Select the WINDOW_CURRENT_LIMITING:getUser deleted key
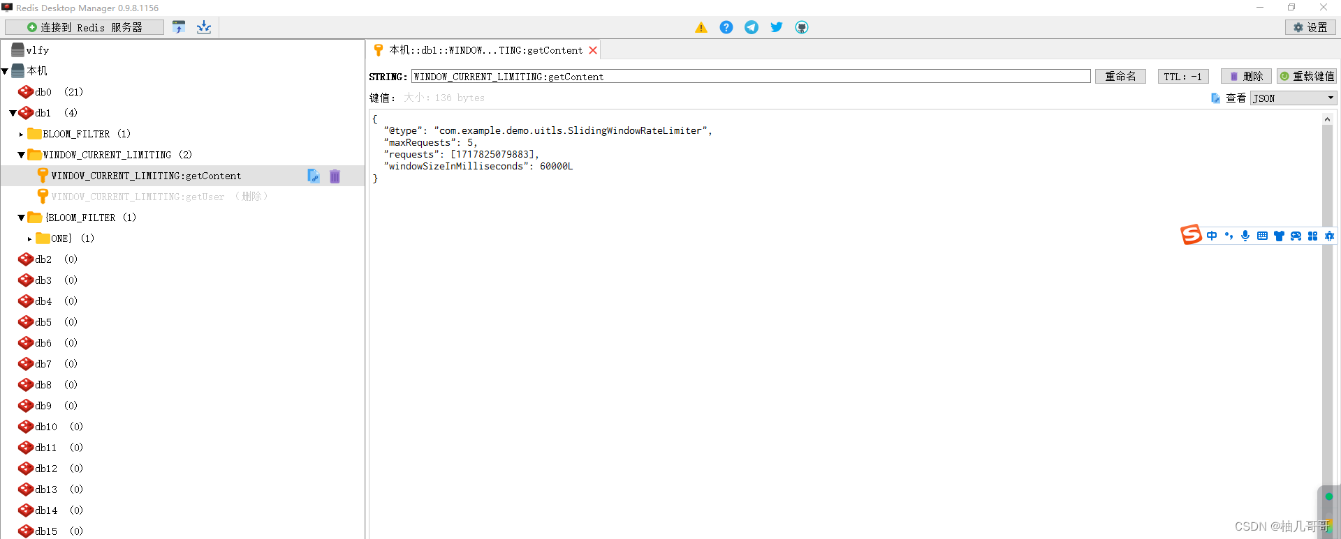The width and height of the screenshot is (1341, 539). click(x=159, y=197)
